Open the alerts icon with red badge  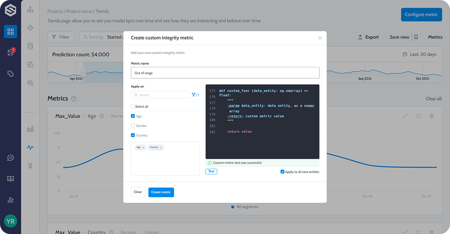tap(10, 53)
